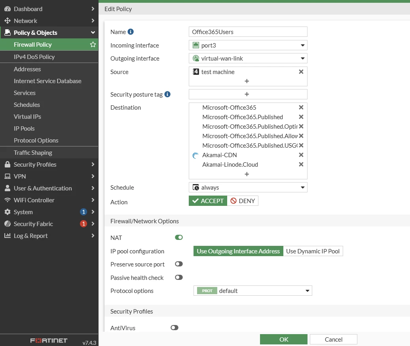The image size is (410, 346).
Task: Click the Dashboard gauge icon
Action: click(x=8, y=9)
